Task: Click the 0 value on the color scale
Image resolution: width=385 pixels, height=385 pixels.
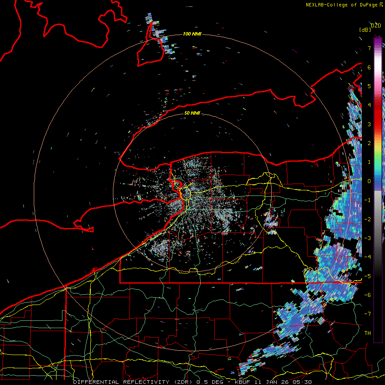Action: pos(369,181)
